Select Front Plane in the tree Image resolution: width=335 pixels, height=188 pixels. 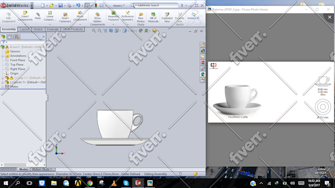[18, 60]
